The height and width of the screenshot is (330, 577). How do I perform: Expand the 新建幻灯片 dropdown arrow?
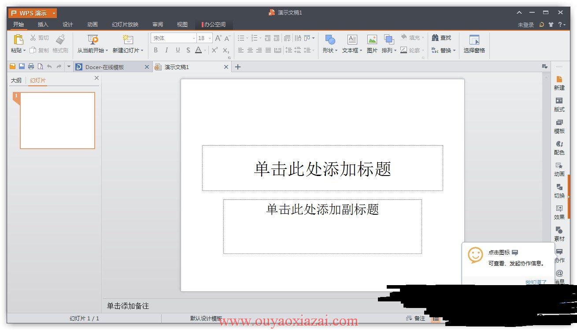click(x=142, y=51)
